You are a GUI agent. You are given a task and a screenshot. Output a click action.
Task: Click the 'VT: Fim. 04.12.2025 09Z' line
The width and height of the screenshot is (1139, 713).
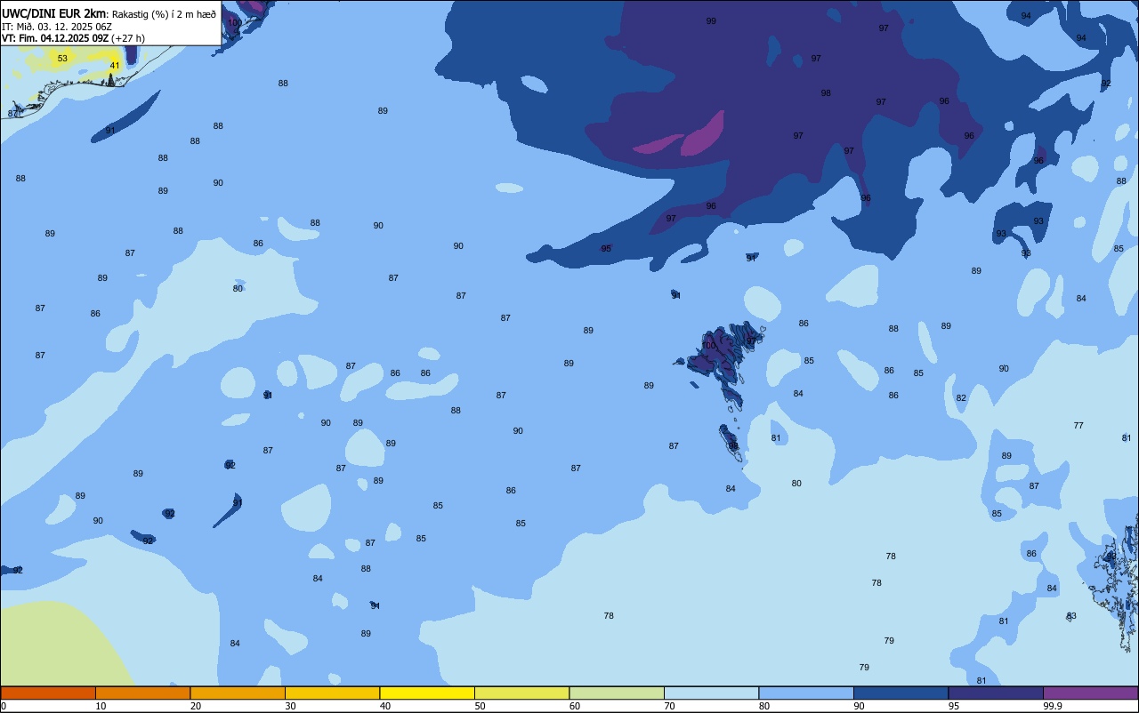[55, 38]
